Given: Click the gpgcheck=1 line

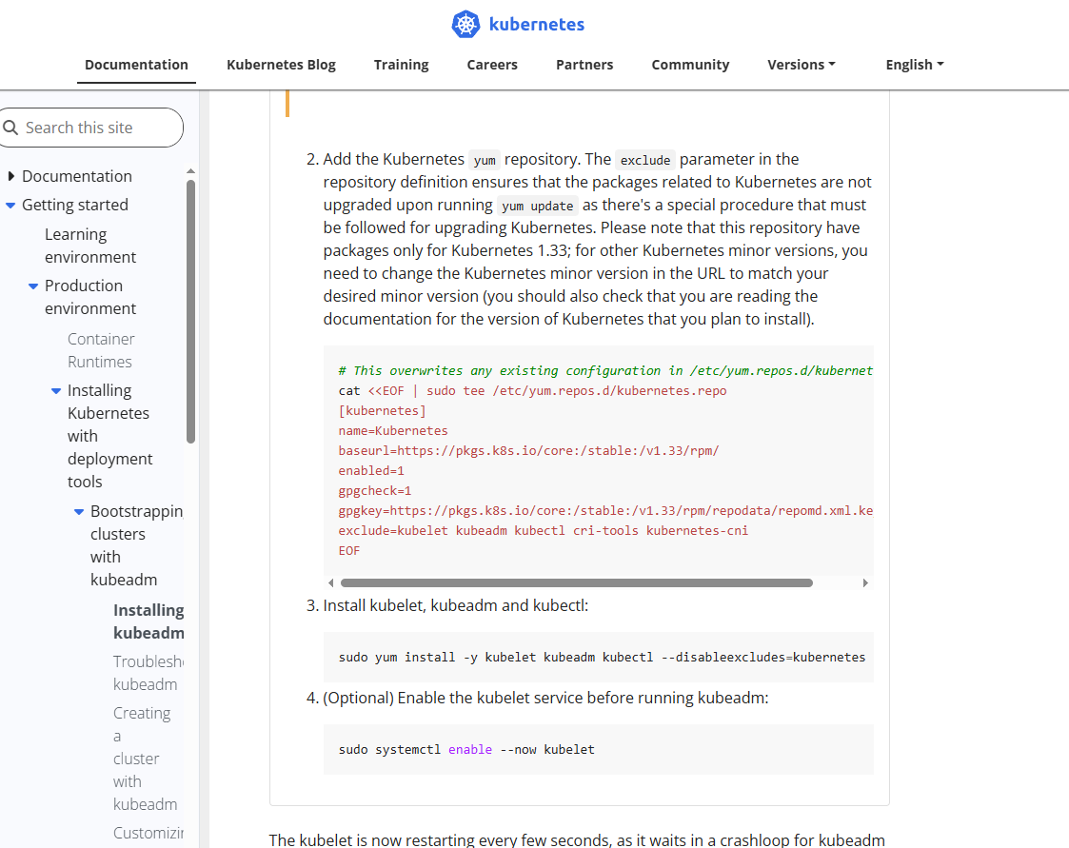Looking at the screenshot, I should click(375, 491).
